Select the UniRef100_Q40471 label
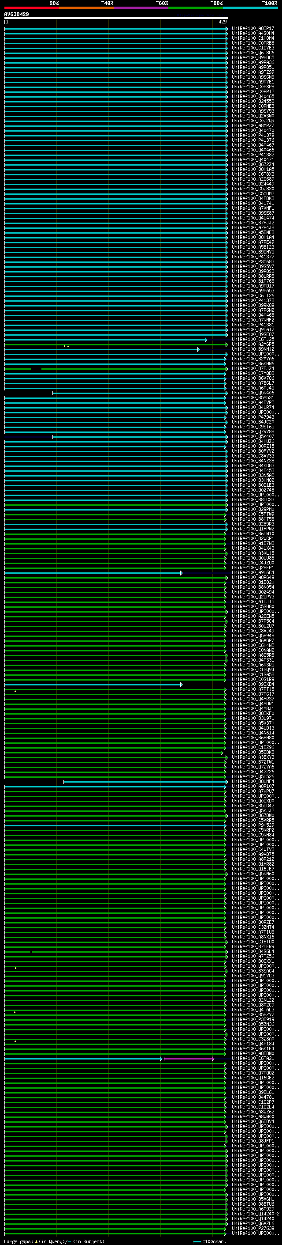Image resolution: width=282 pixels, height=1245 pixels. click(x=252, y=159)
